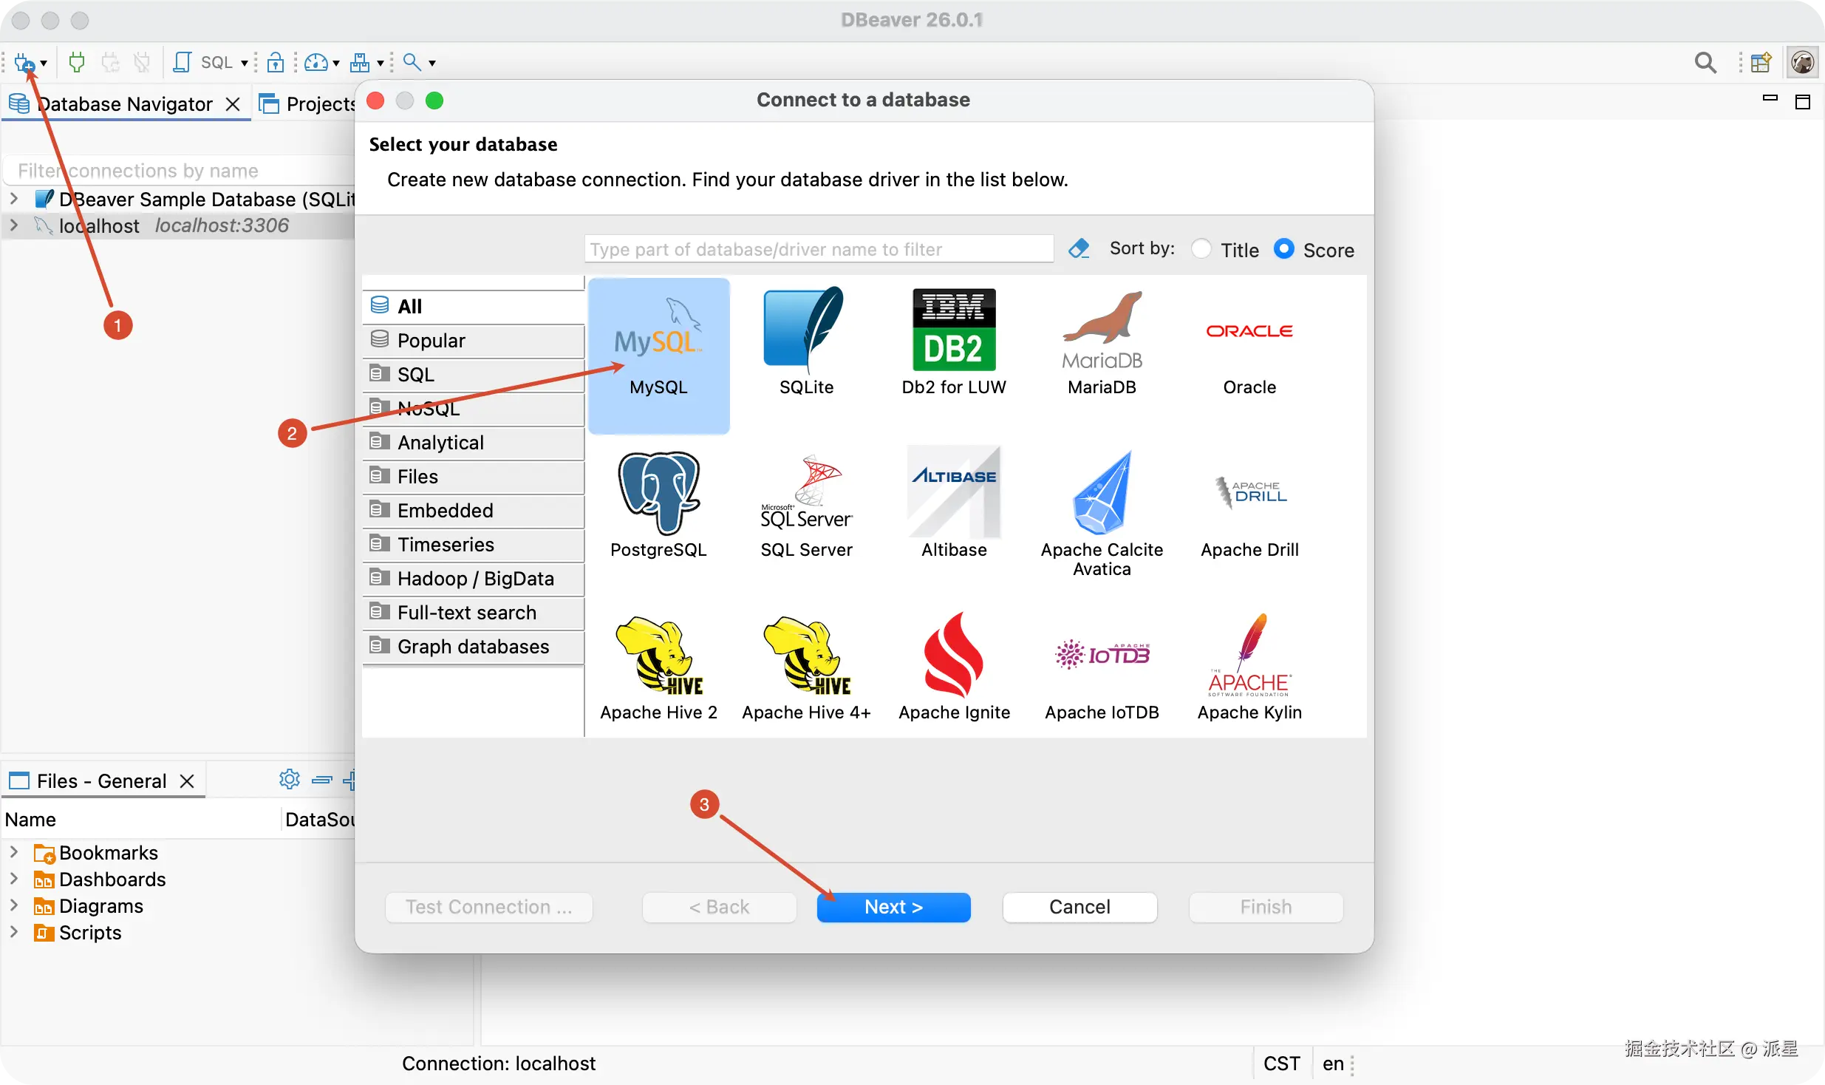Click the new database connection plug icon

(x=24, y=63)
